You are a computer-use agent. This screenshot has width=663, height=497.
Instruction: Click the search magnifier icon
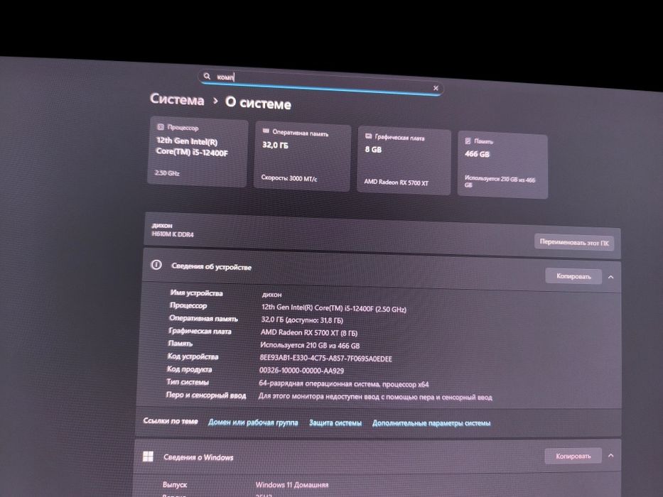click(x=207, y=76)
